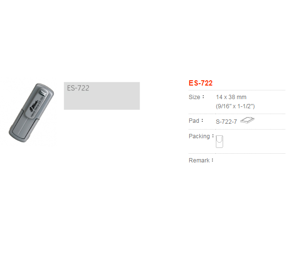This screenshot has height=263, width=292.
Task: Click the gray ES-722 impression sample box
Action: click(x=102, y=96)
